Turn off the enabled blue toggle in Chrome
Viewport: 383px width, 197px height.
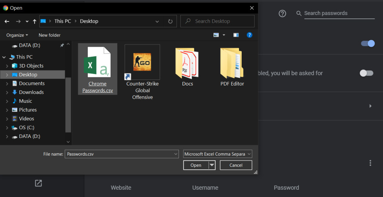368,44
